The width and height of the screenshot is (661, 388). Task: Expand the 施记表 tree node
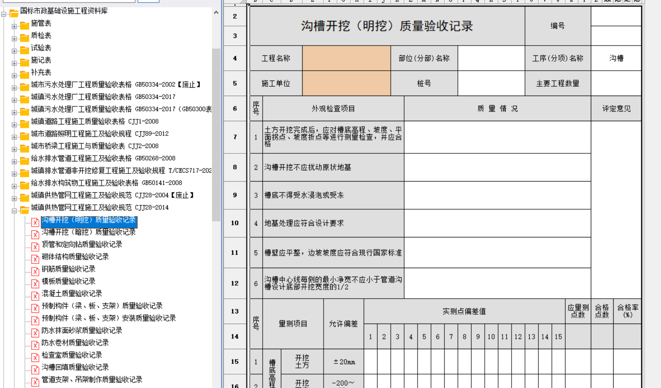pyautogui.click(x=14, y=63)
